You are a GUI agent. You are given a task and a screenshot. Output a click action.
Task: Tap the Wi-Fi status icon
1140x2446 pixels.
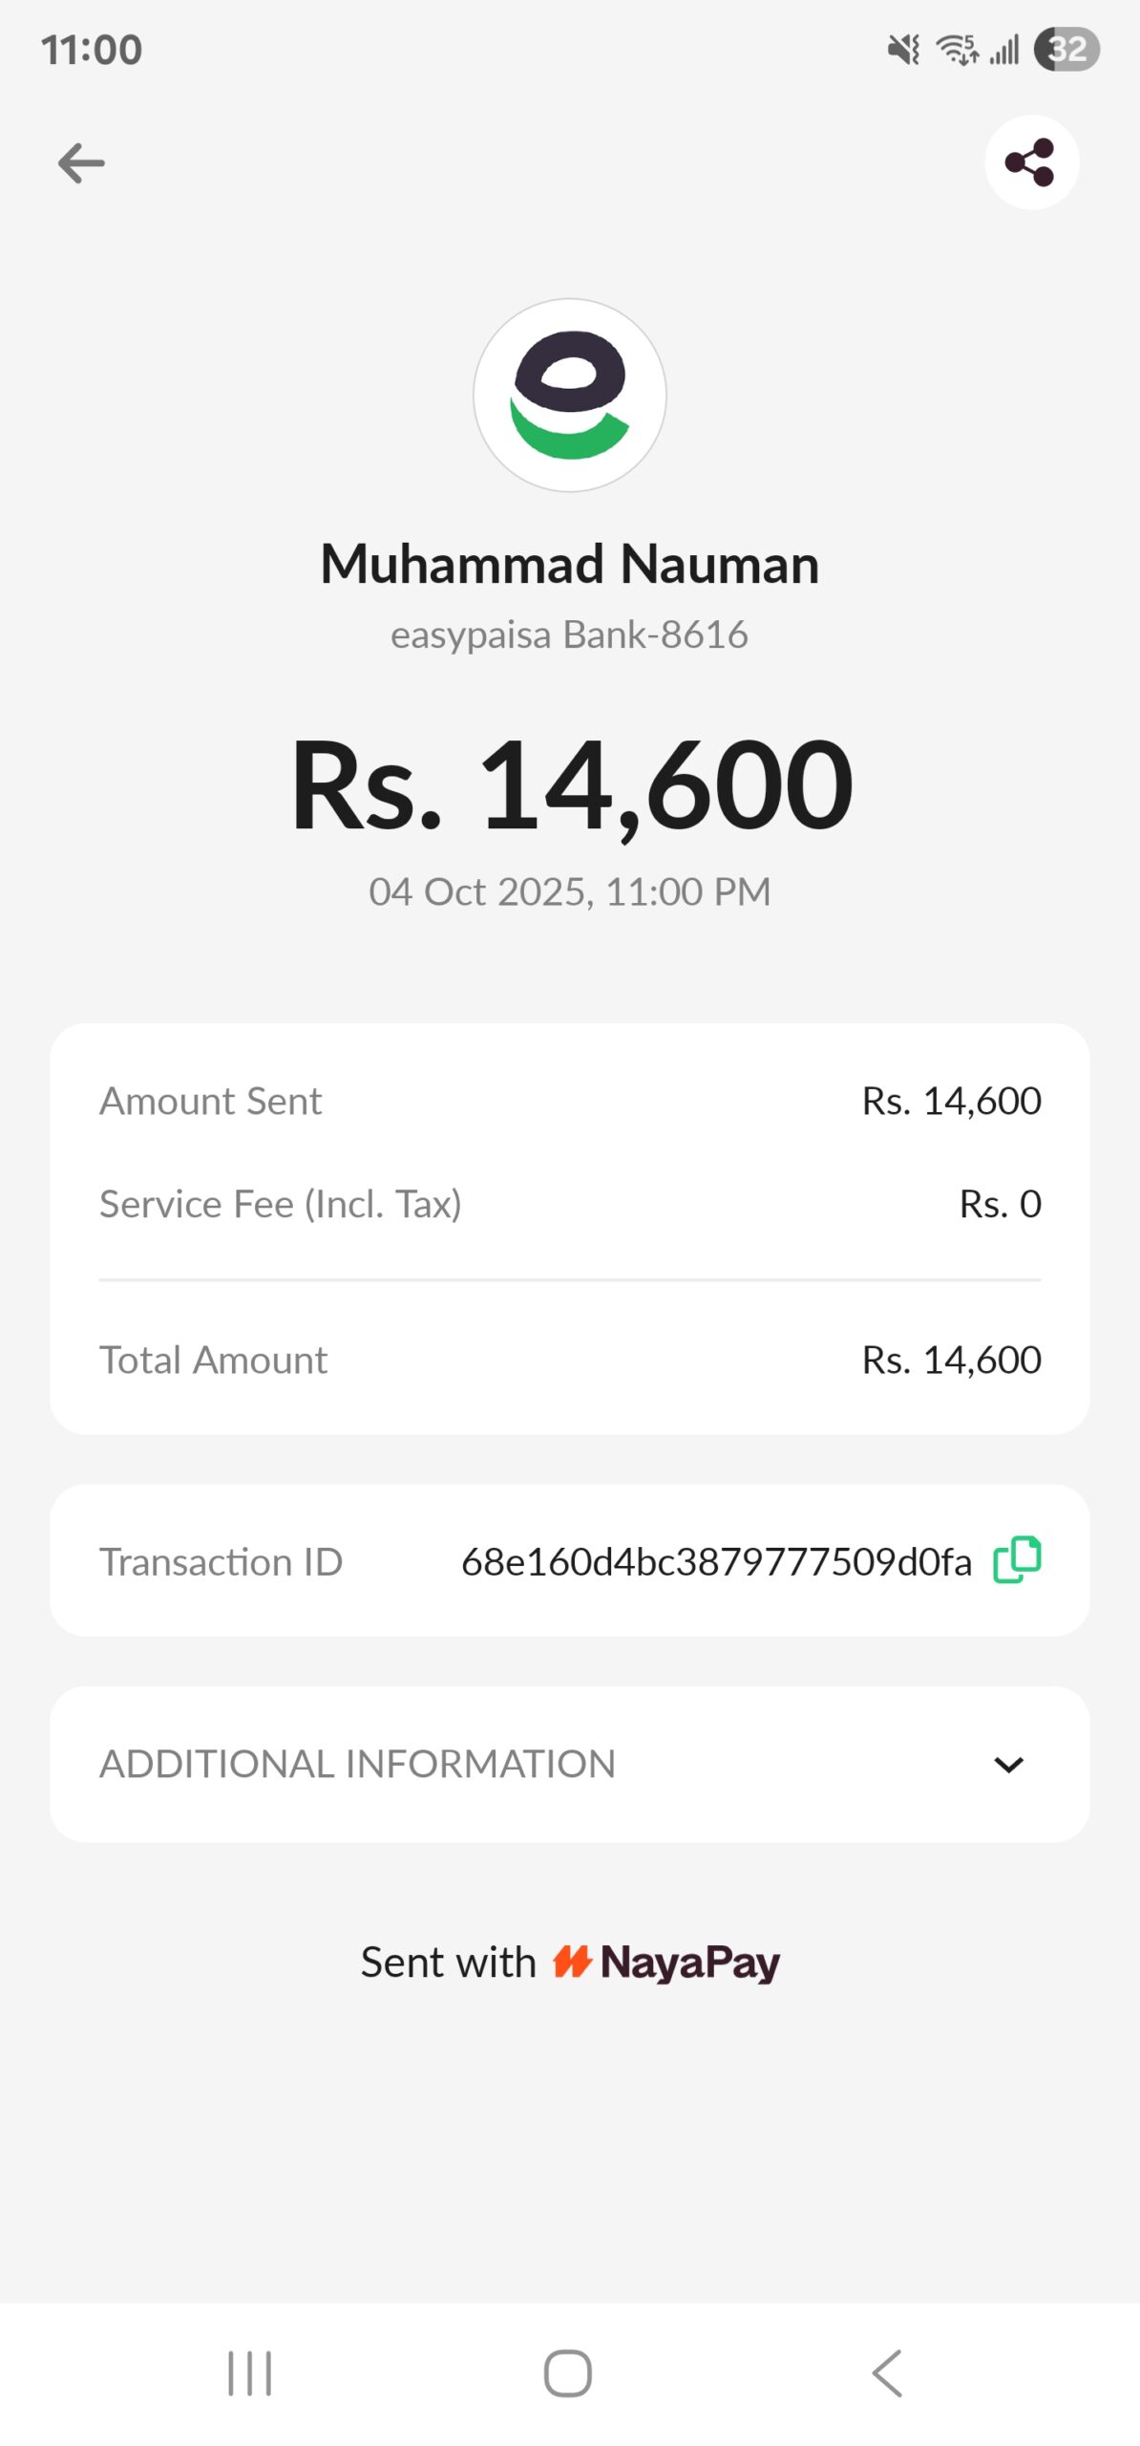[957, 49]
